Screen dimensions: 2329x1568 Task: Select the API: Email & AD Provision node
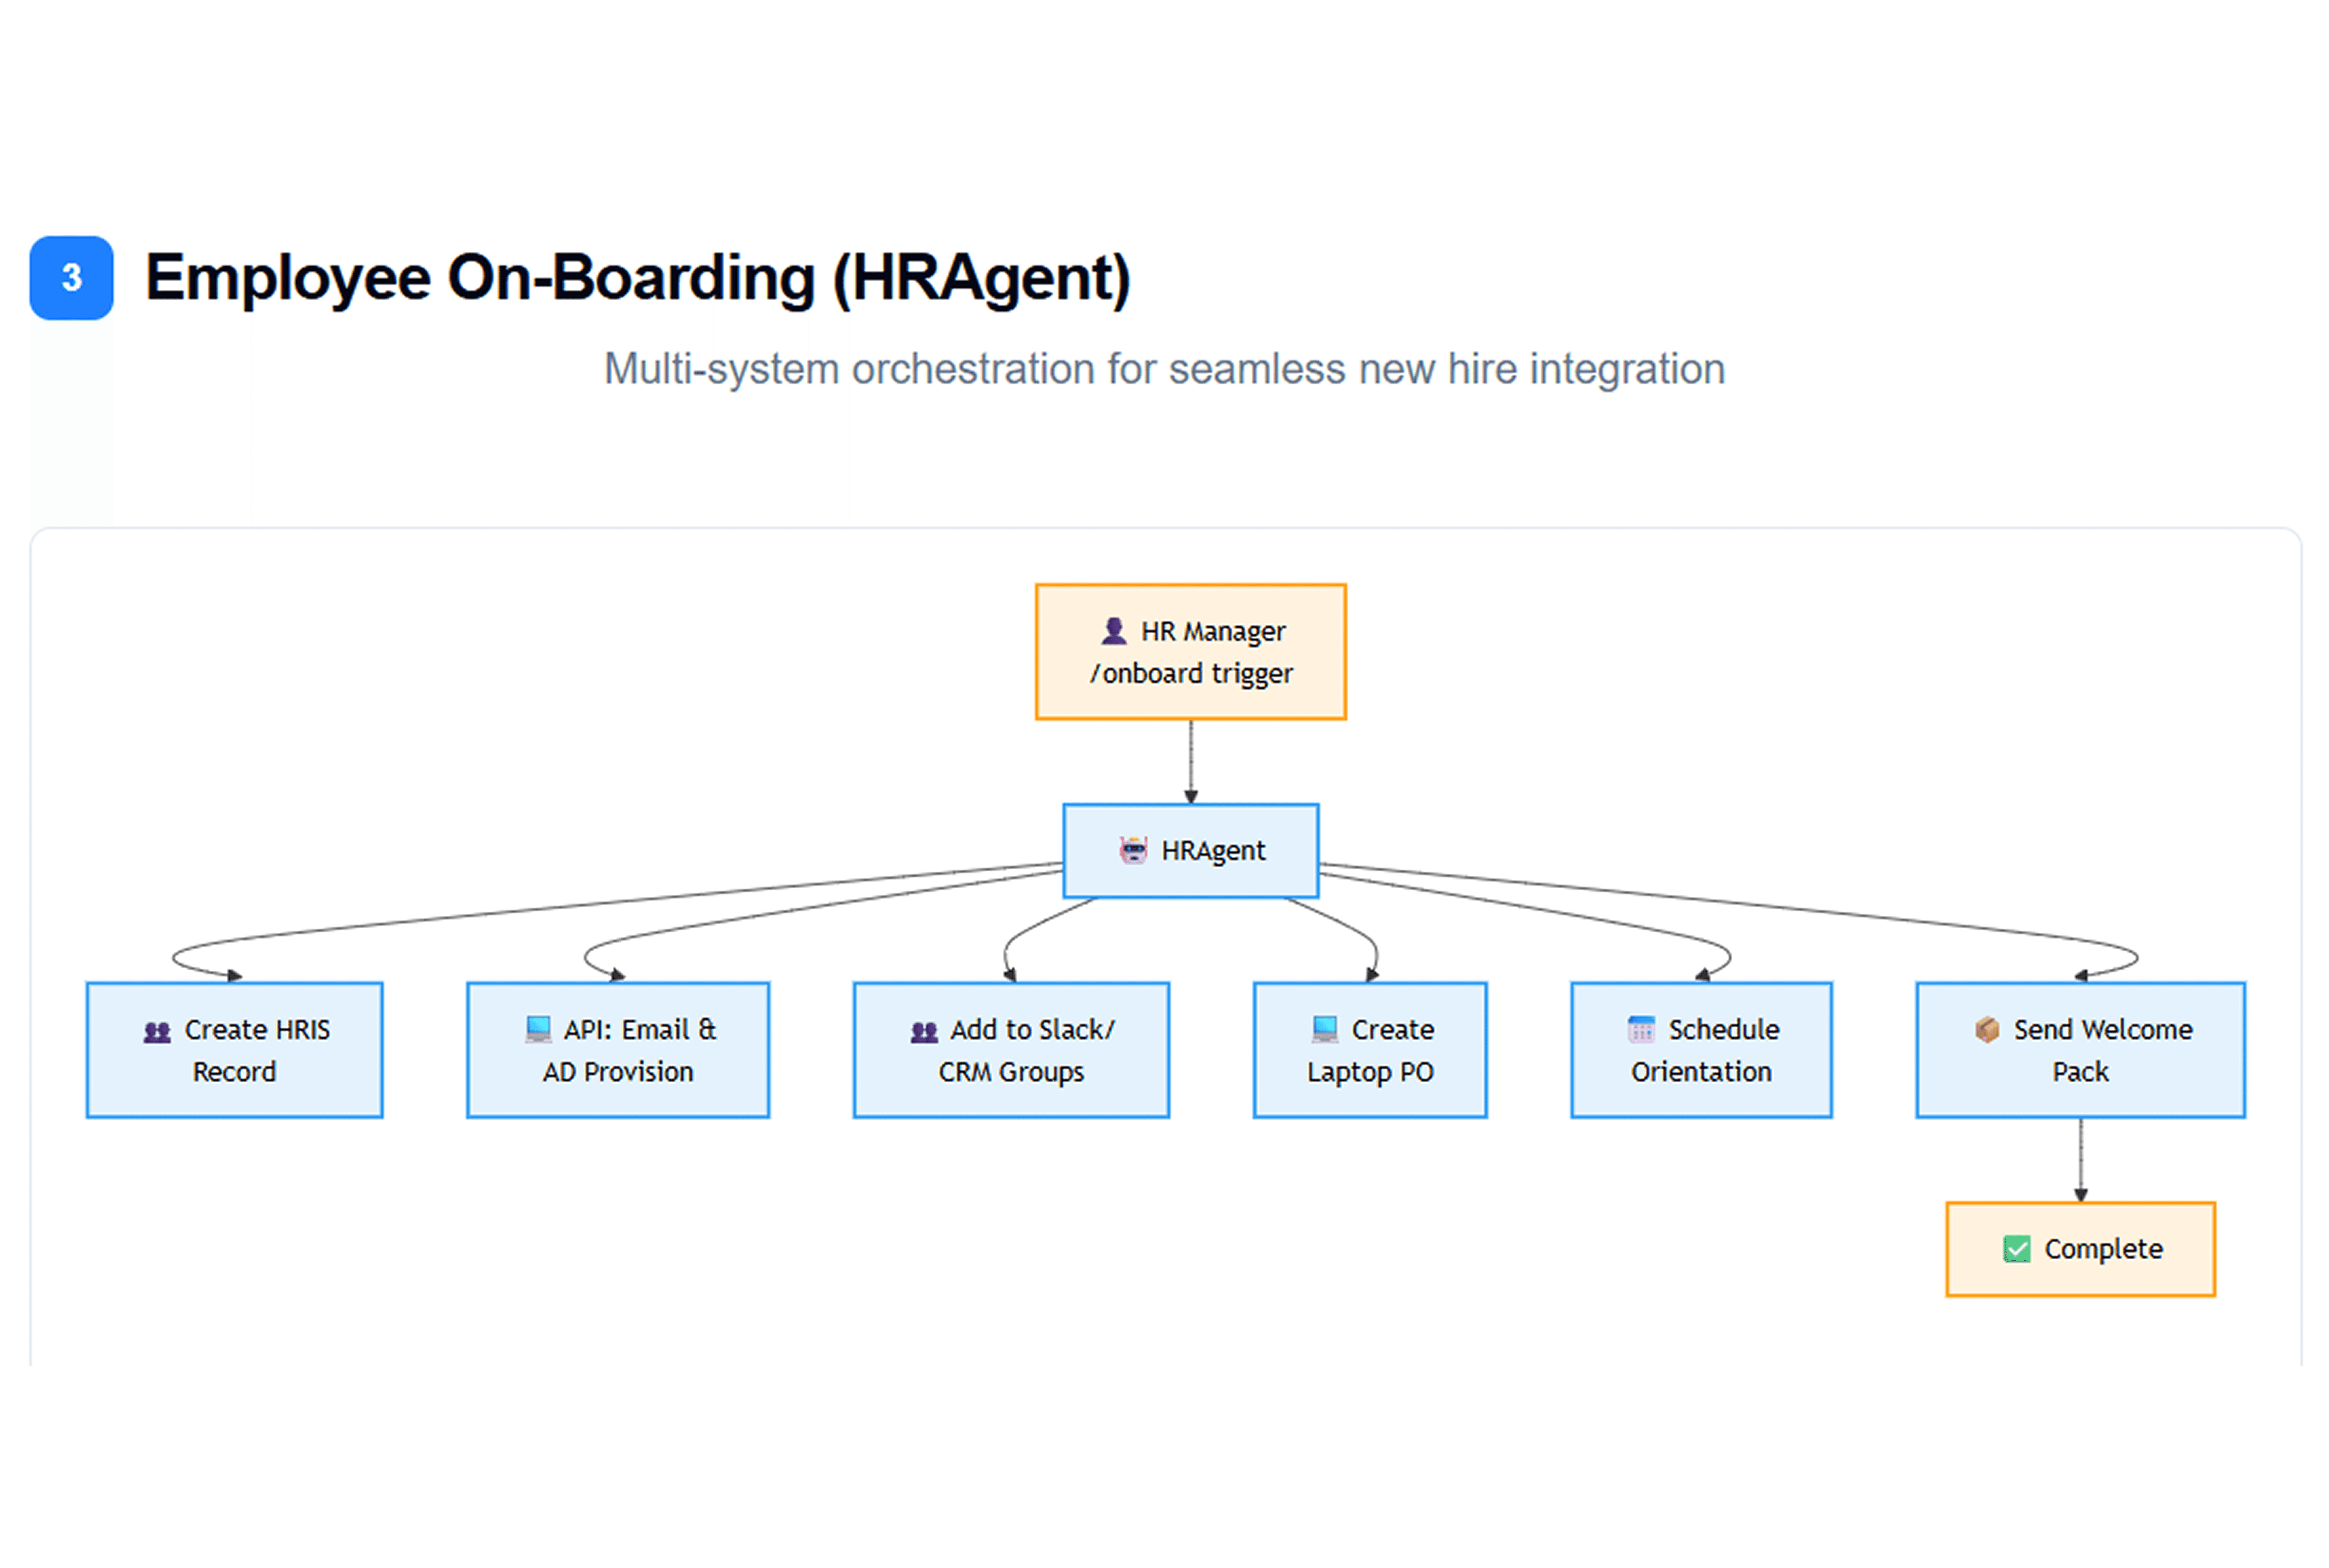(618, 1050)
